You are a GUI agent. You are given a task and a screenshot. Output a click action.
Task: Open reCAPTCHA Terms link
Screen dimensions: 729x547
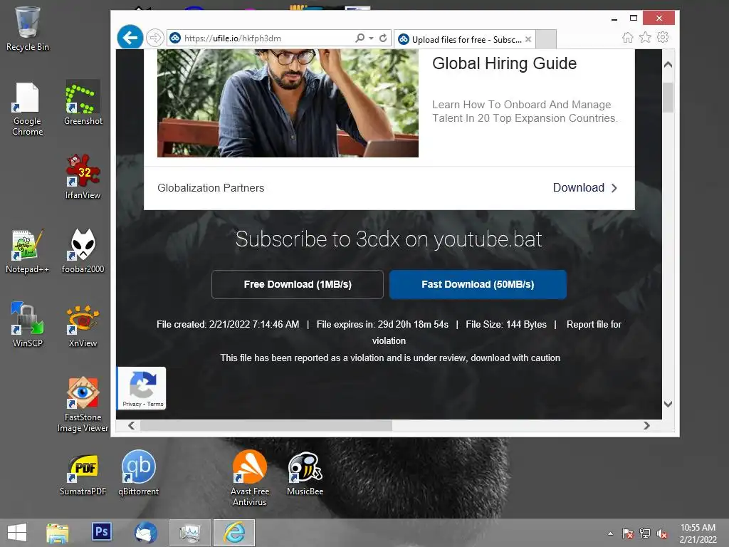tap(155, 404)
